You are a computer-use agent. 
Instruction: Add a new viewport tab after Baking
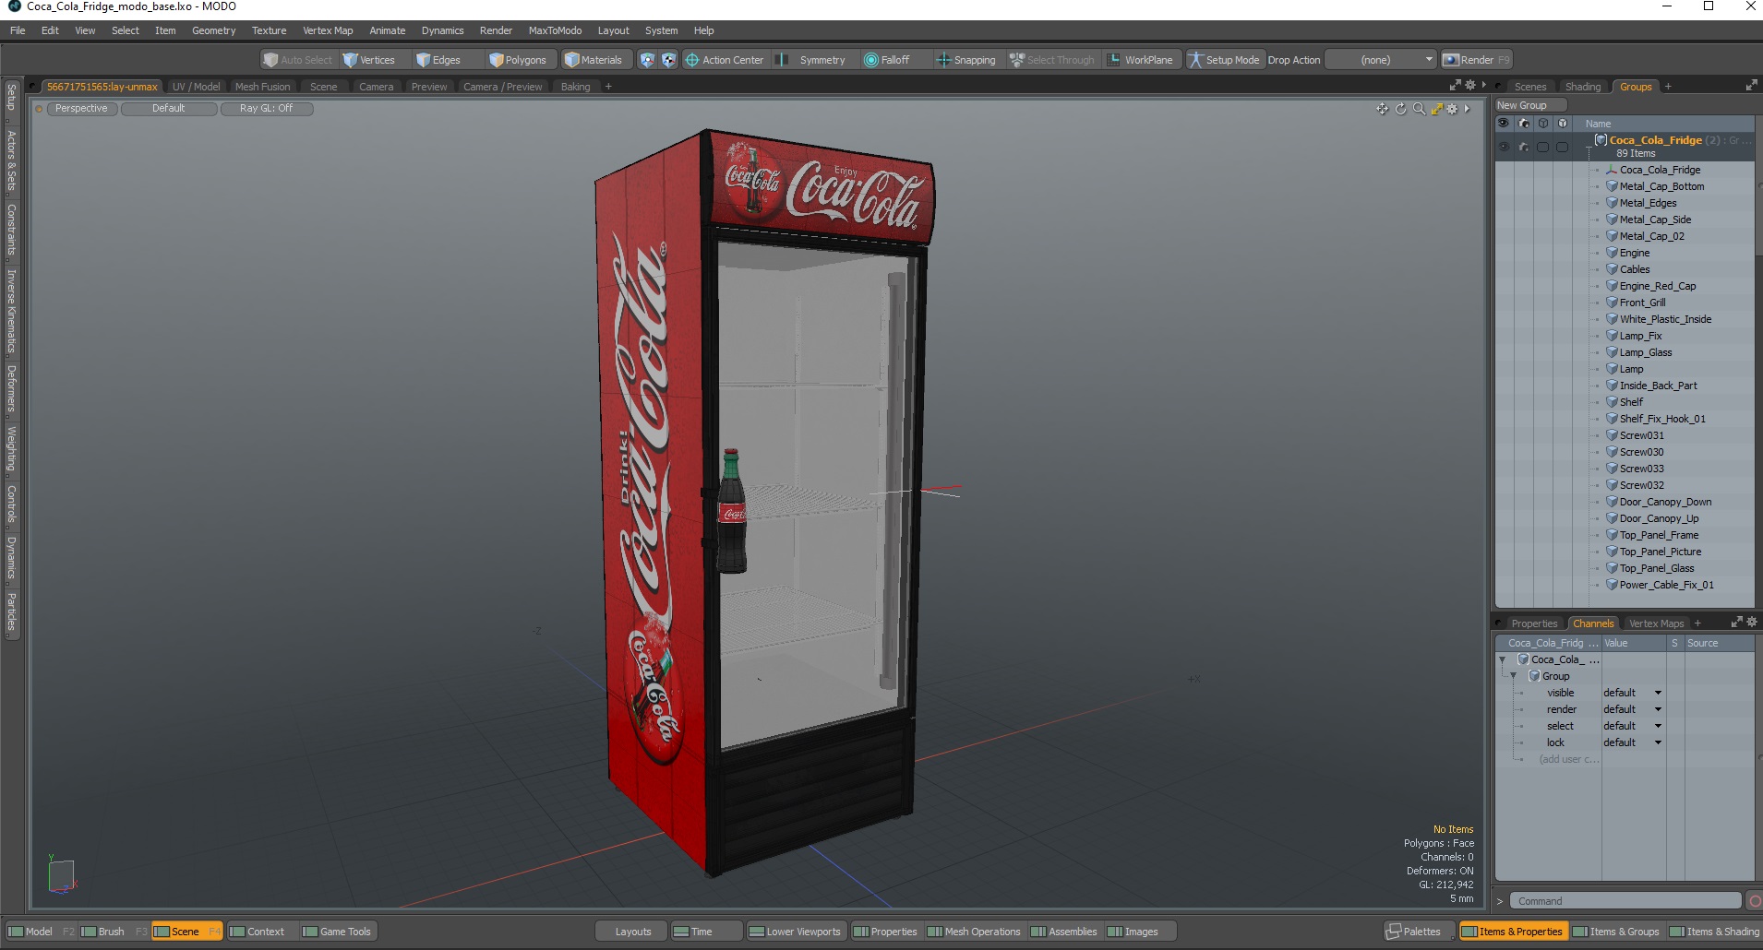tap(608, 87)
